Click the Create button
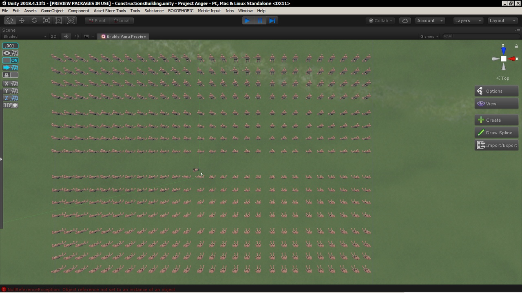Viewport: 522px width, 293px height. pyautogui.click(x=496, y=120)
